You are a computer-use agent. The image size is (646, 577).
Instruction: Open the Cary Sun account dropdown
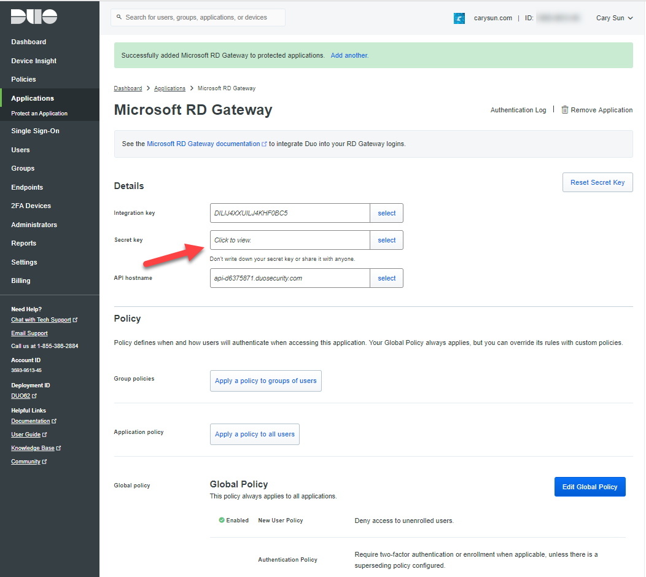(614, 18)
